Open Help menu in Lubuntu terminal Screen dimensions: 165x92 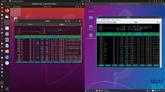click(x=117, y=20)
